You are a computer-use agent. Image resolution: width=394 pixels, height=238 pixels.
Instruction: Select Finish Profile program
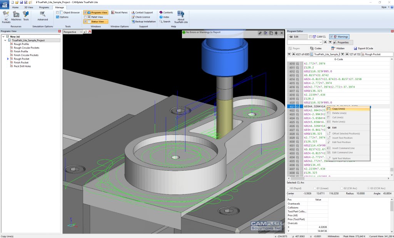21,52
